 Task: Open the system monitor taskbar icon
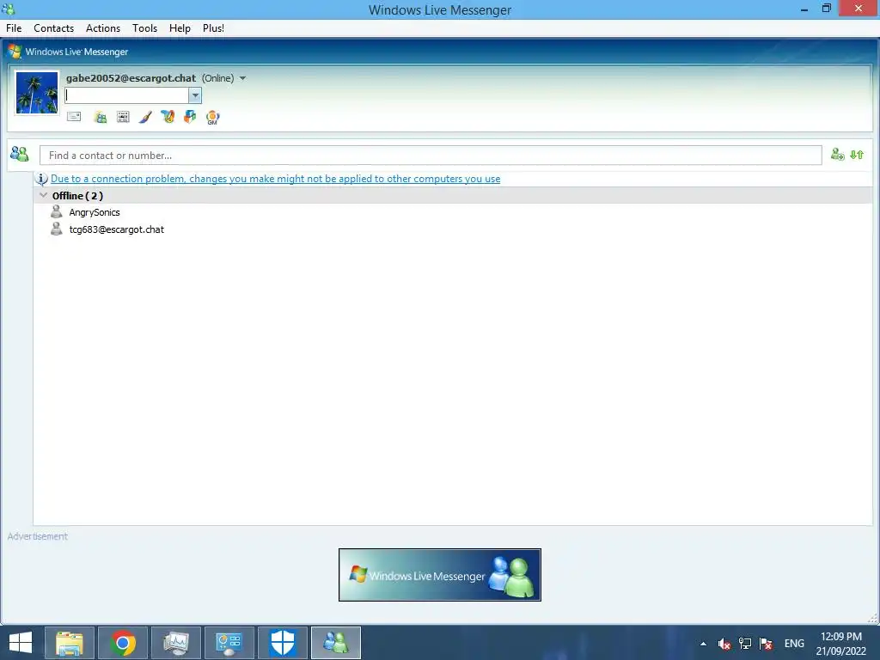click(x=175, y=643)
